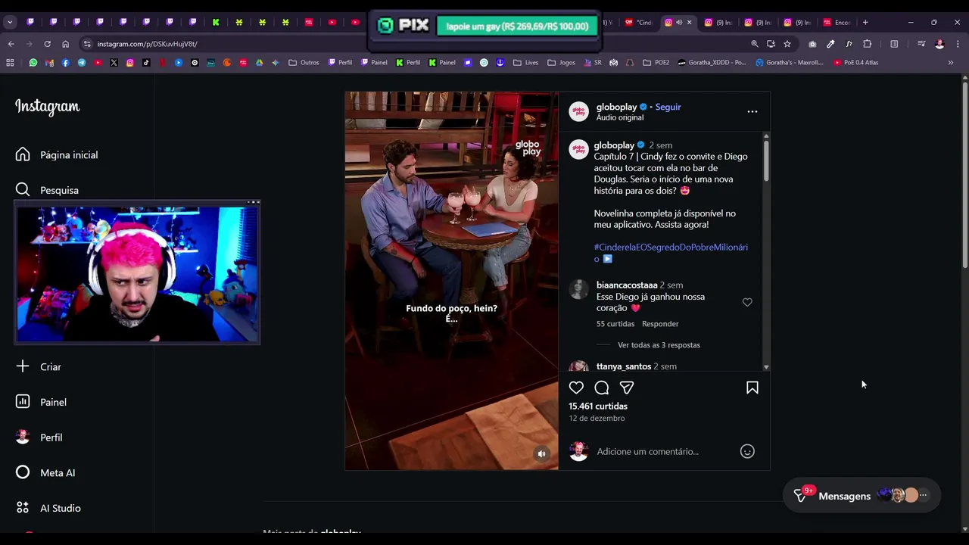Open the Chrome three-dot menu
Image resolution: width=969 pixels, height=545 pixels.
pyautogui.click(x=958, y=44)
